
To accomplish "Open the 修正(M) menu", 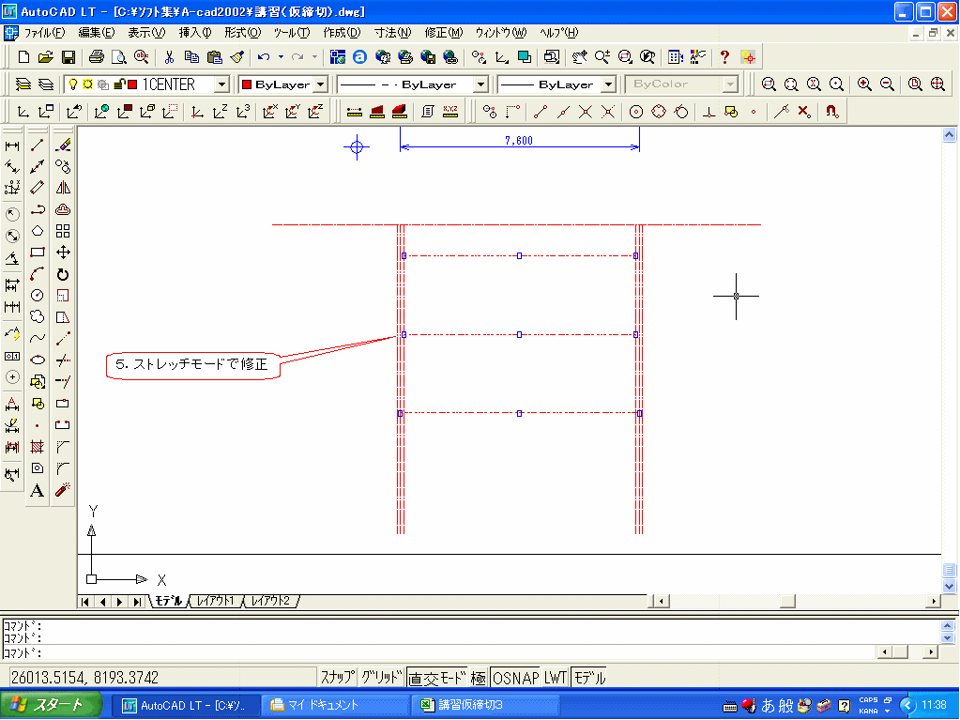I will click(x=443, y=33).
